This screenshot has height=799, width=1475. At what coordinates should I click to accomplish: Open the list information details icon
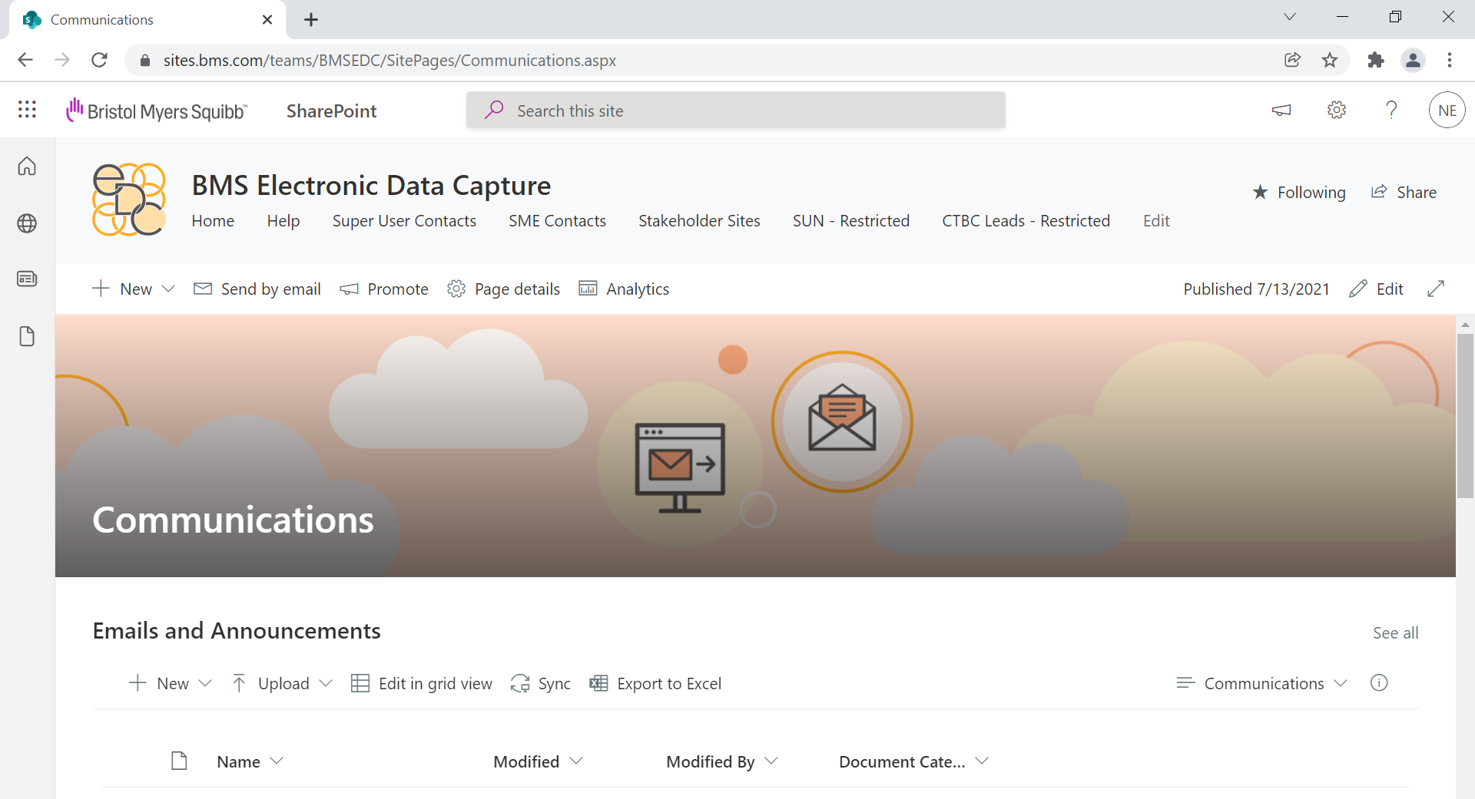(1379, 683)
